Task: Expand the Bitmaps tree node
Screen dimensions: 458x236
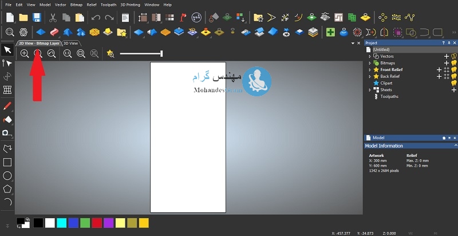Action: (370, 63)
